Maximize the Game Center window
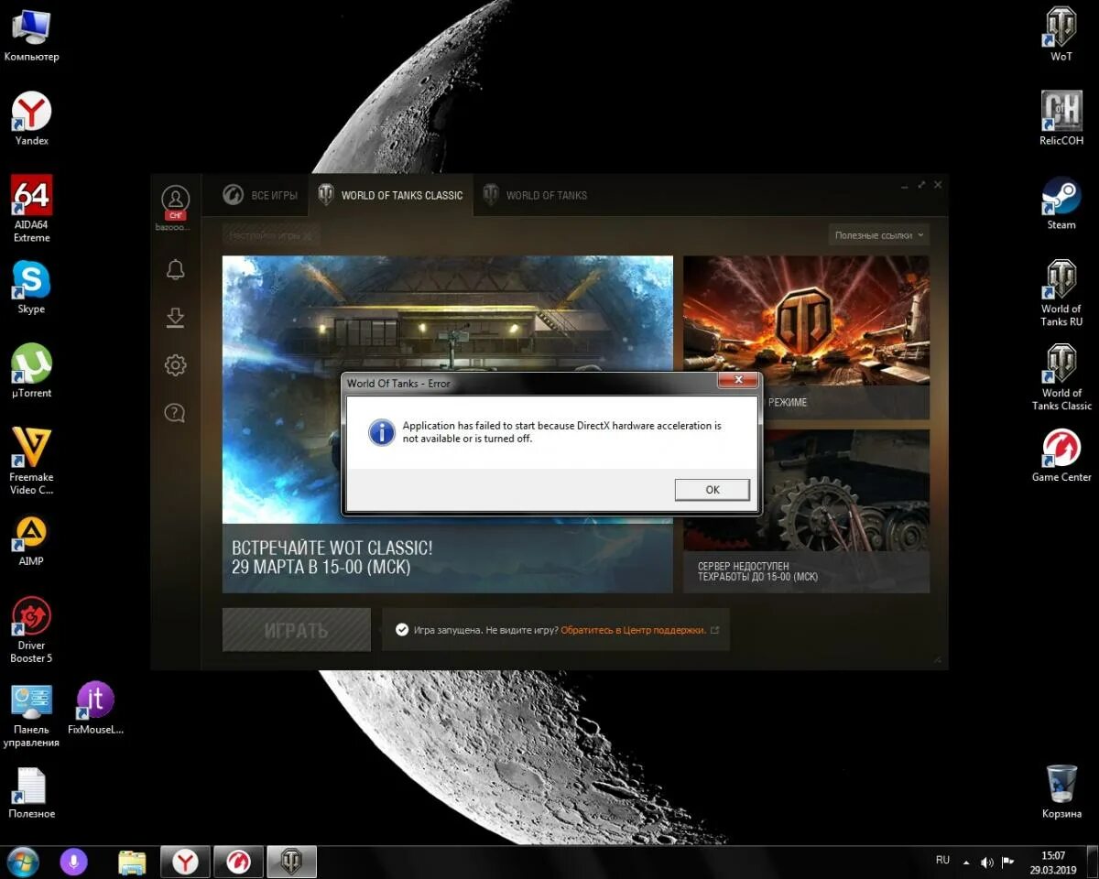The height and width of the screenshot is (879, 1099). tap(921, 185)
